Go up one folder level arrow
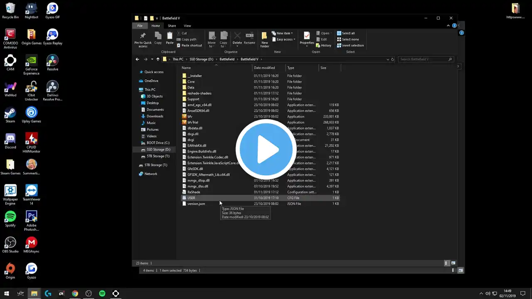The height and width of the screenshot is (299, 532). point(158,59)
